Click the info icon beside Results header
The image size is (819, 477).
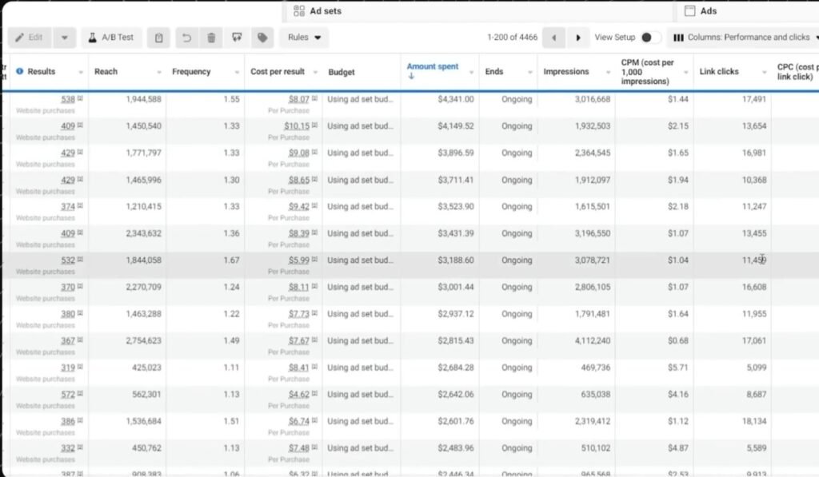coord(20,71)
